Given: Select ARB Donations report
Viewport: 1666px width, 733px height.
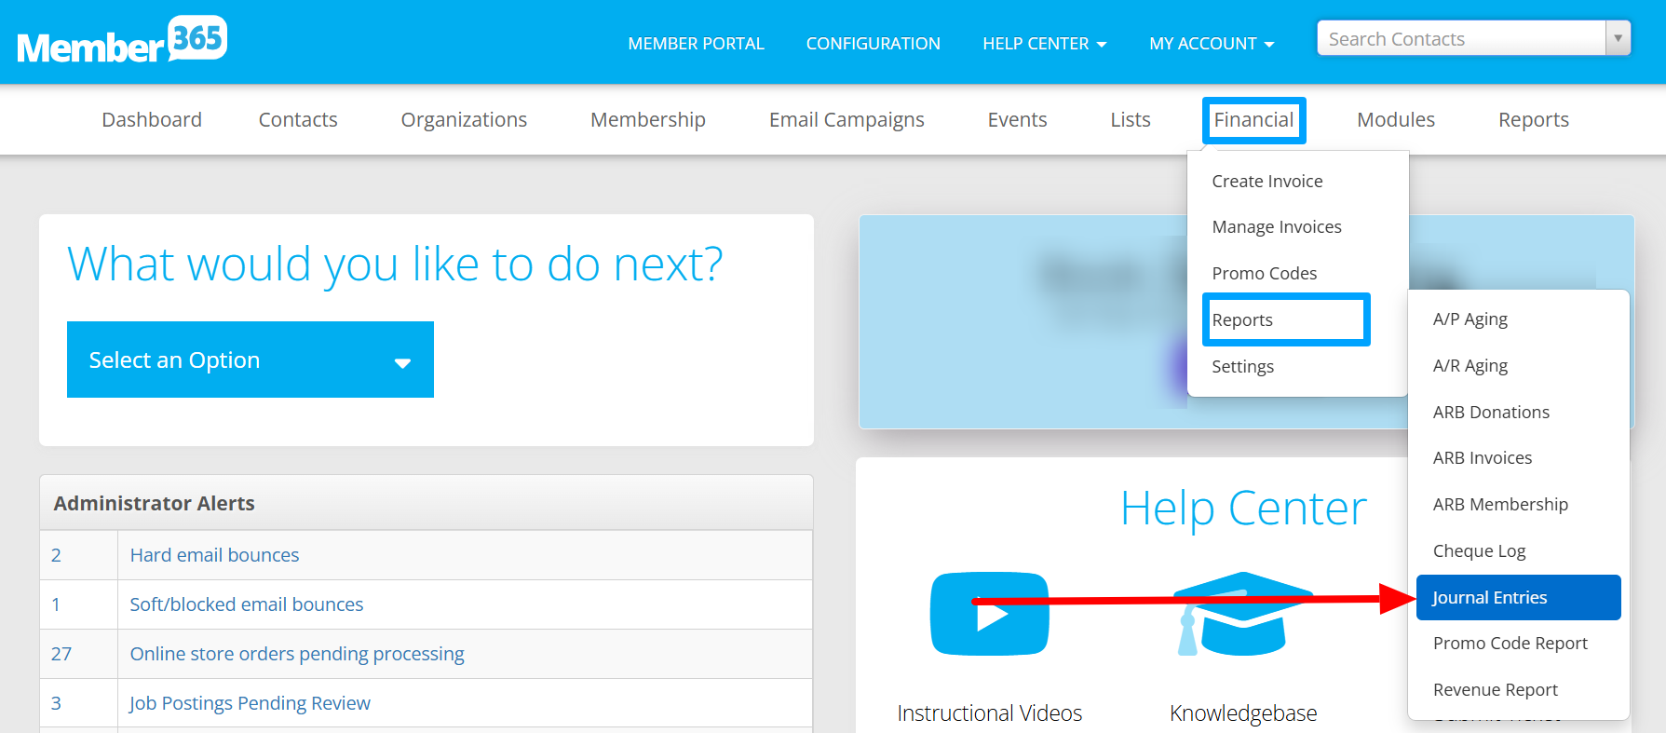Looking at the screenshot, I should coord(1491,412).
